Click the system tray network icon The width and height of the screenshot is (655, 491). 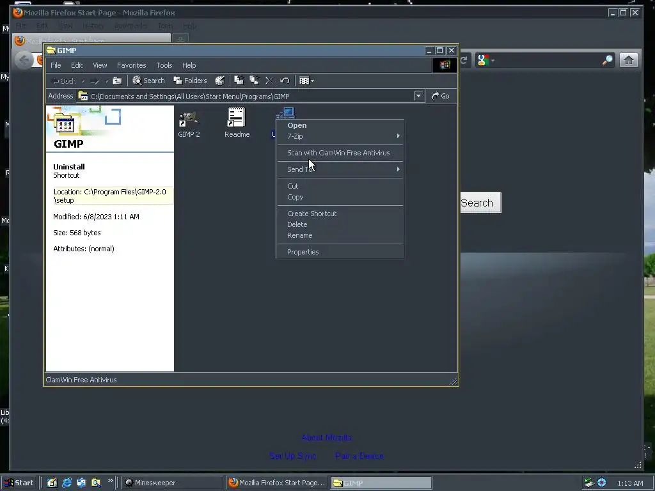click(x=589, y=483)
